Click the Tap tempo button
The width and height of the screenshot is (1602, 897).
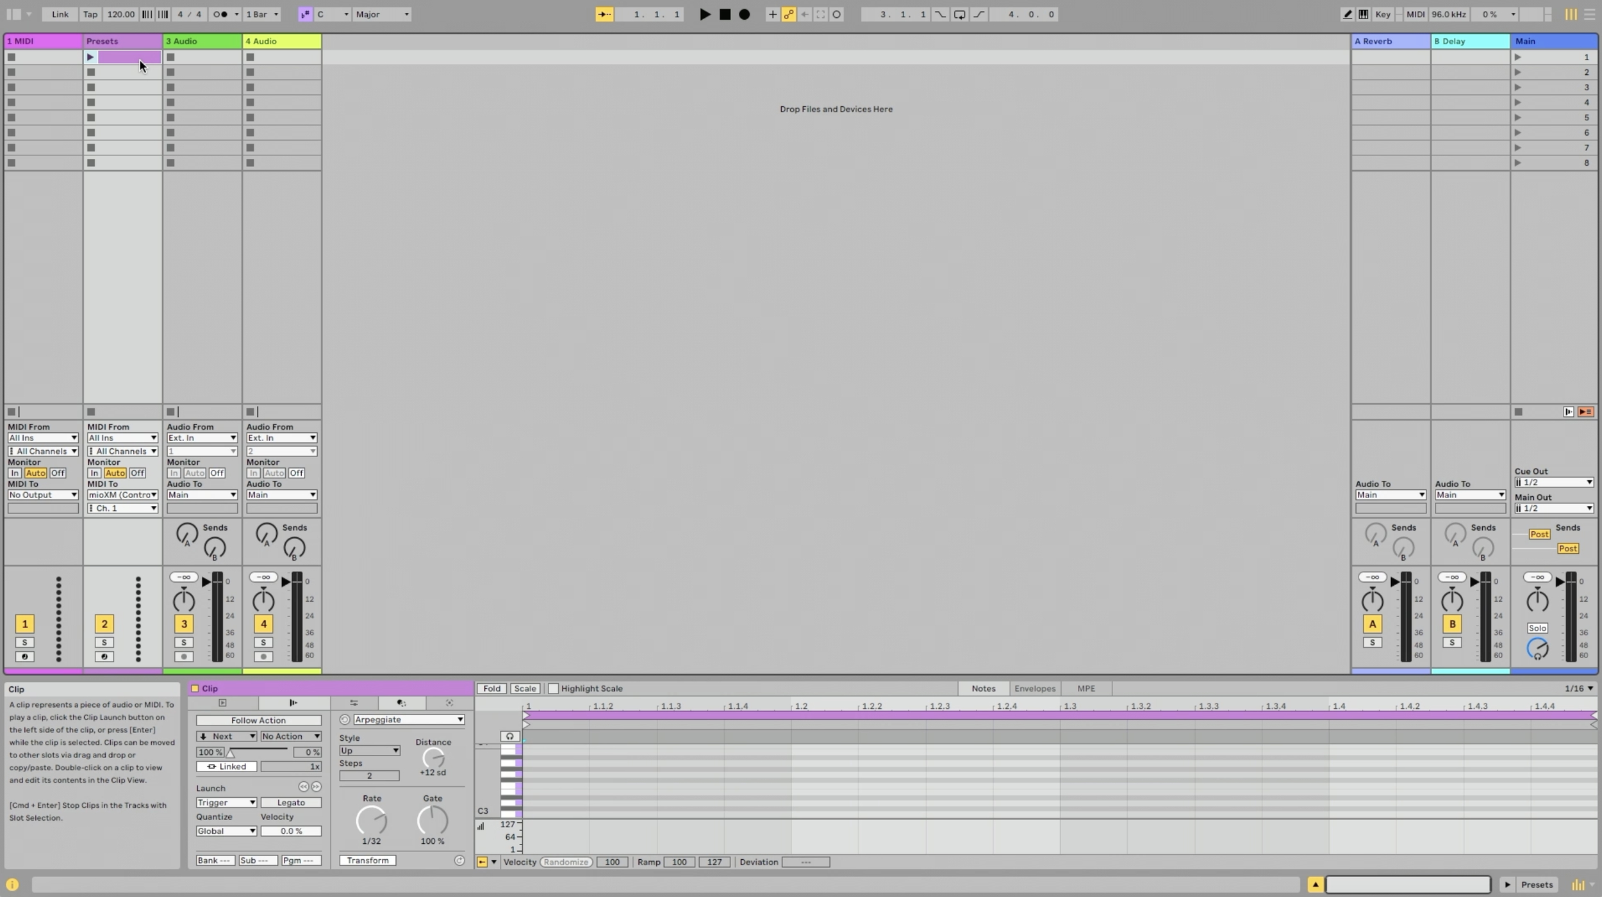[x=90, y=14]
